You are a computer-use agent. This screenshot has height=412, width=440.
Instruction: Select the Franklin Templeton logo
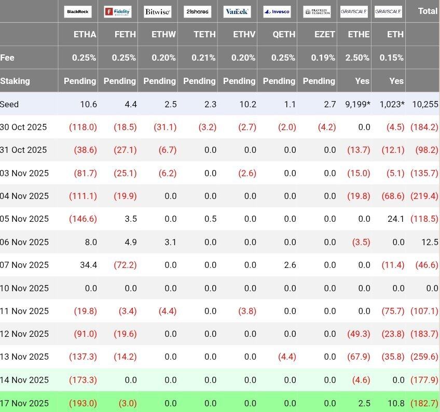coord(317,11)
